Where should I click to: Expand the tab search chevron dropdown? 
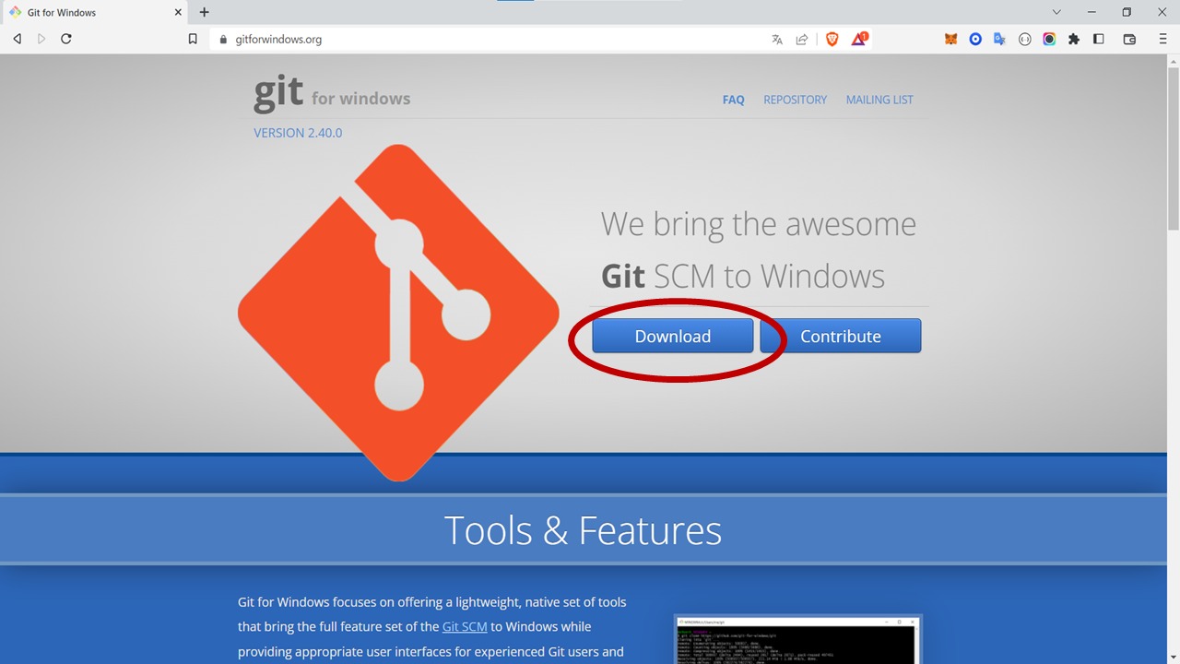(1056, 12)
